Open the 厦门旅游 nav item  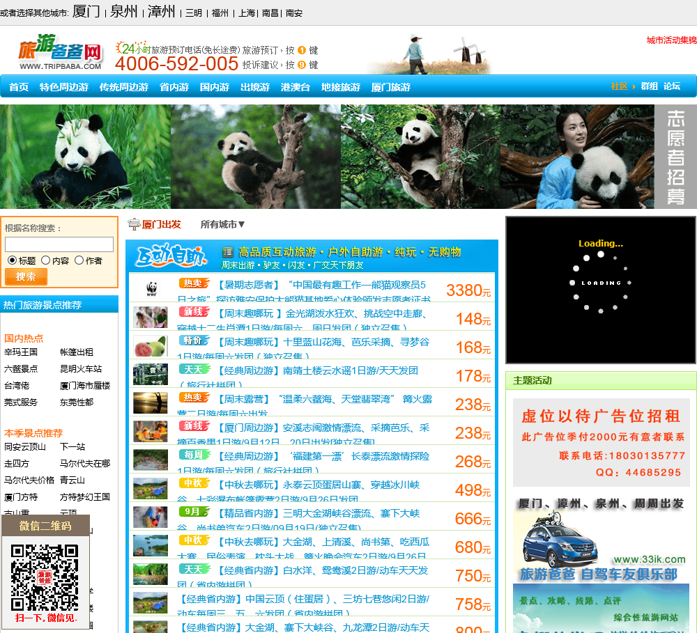pyautogui.click(x=391, y=86)
